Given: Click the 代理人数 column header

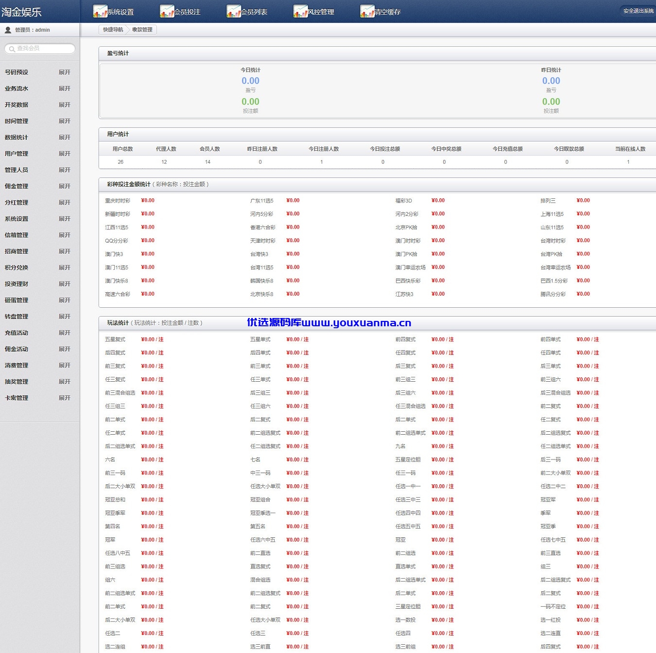Looking at the screenshot, I should pyautogui.click(x=166, y=149).
